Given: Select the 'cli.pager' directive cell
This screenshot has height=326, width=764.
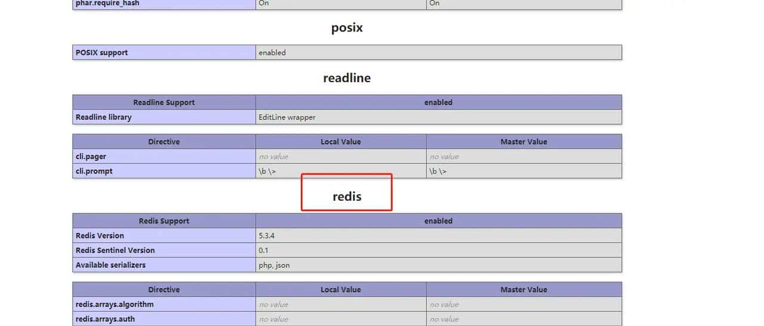Looking at the screenshot, I should click(x=164, y=156).
